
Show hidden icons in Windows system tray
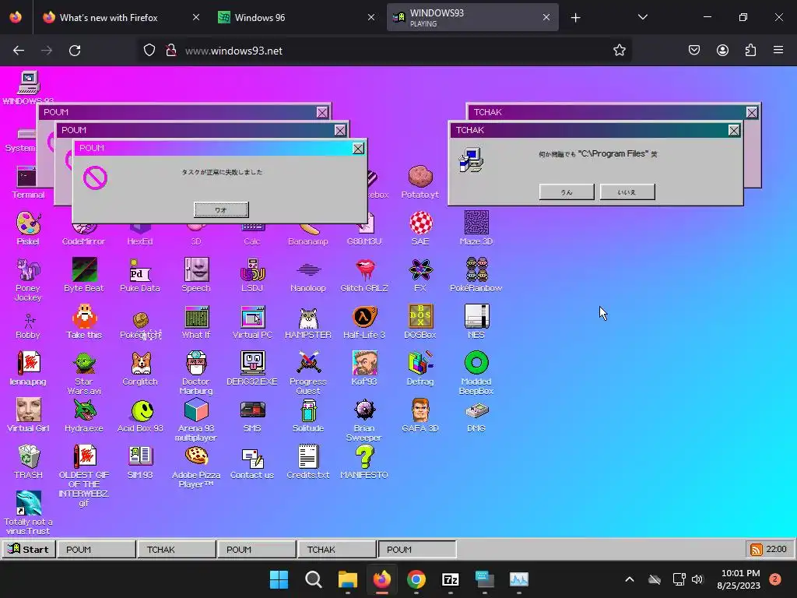point(629,579)
